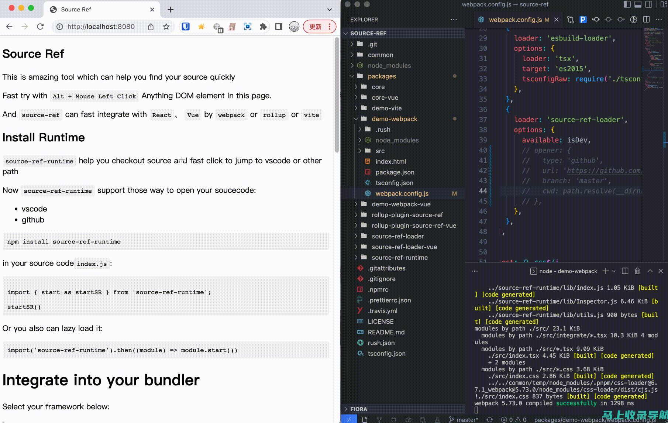Collapse the demo-webpack folder
The width and height of the screenshot is (668, 423).
(x=403, y=119)
